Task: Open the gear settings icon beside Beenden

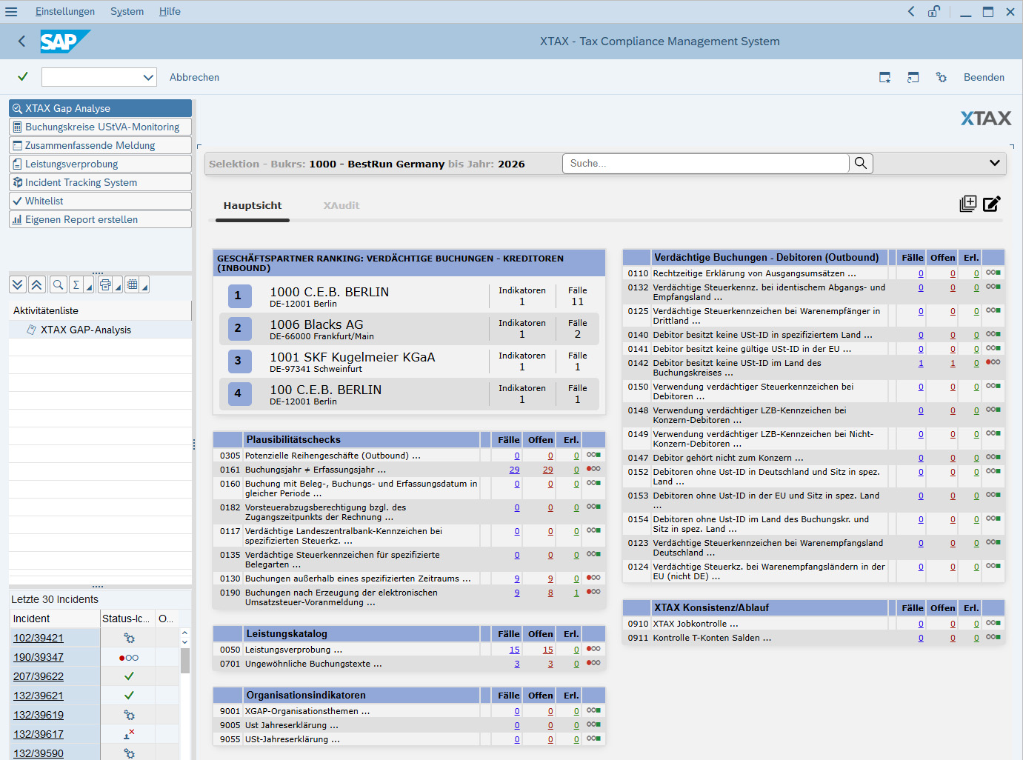Action: tap(941, 77)
